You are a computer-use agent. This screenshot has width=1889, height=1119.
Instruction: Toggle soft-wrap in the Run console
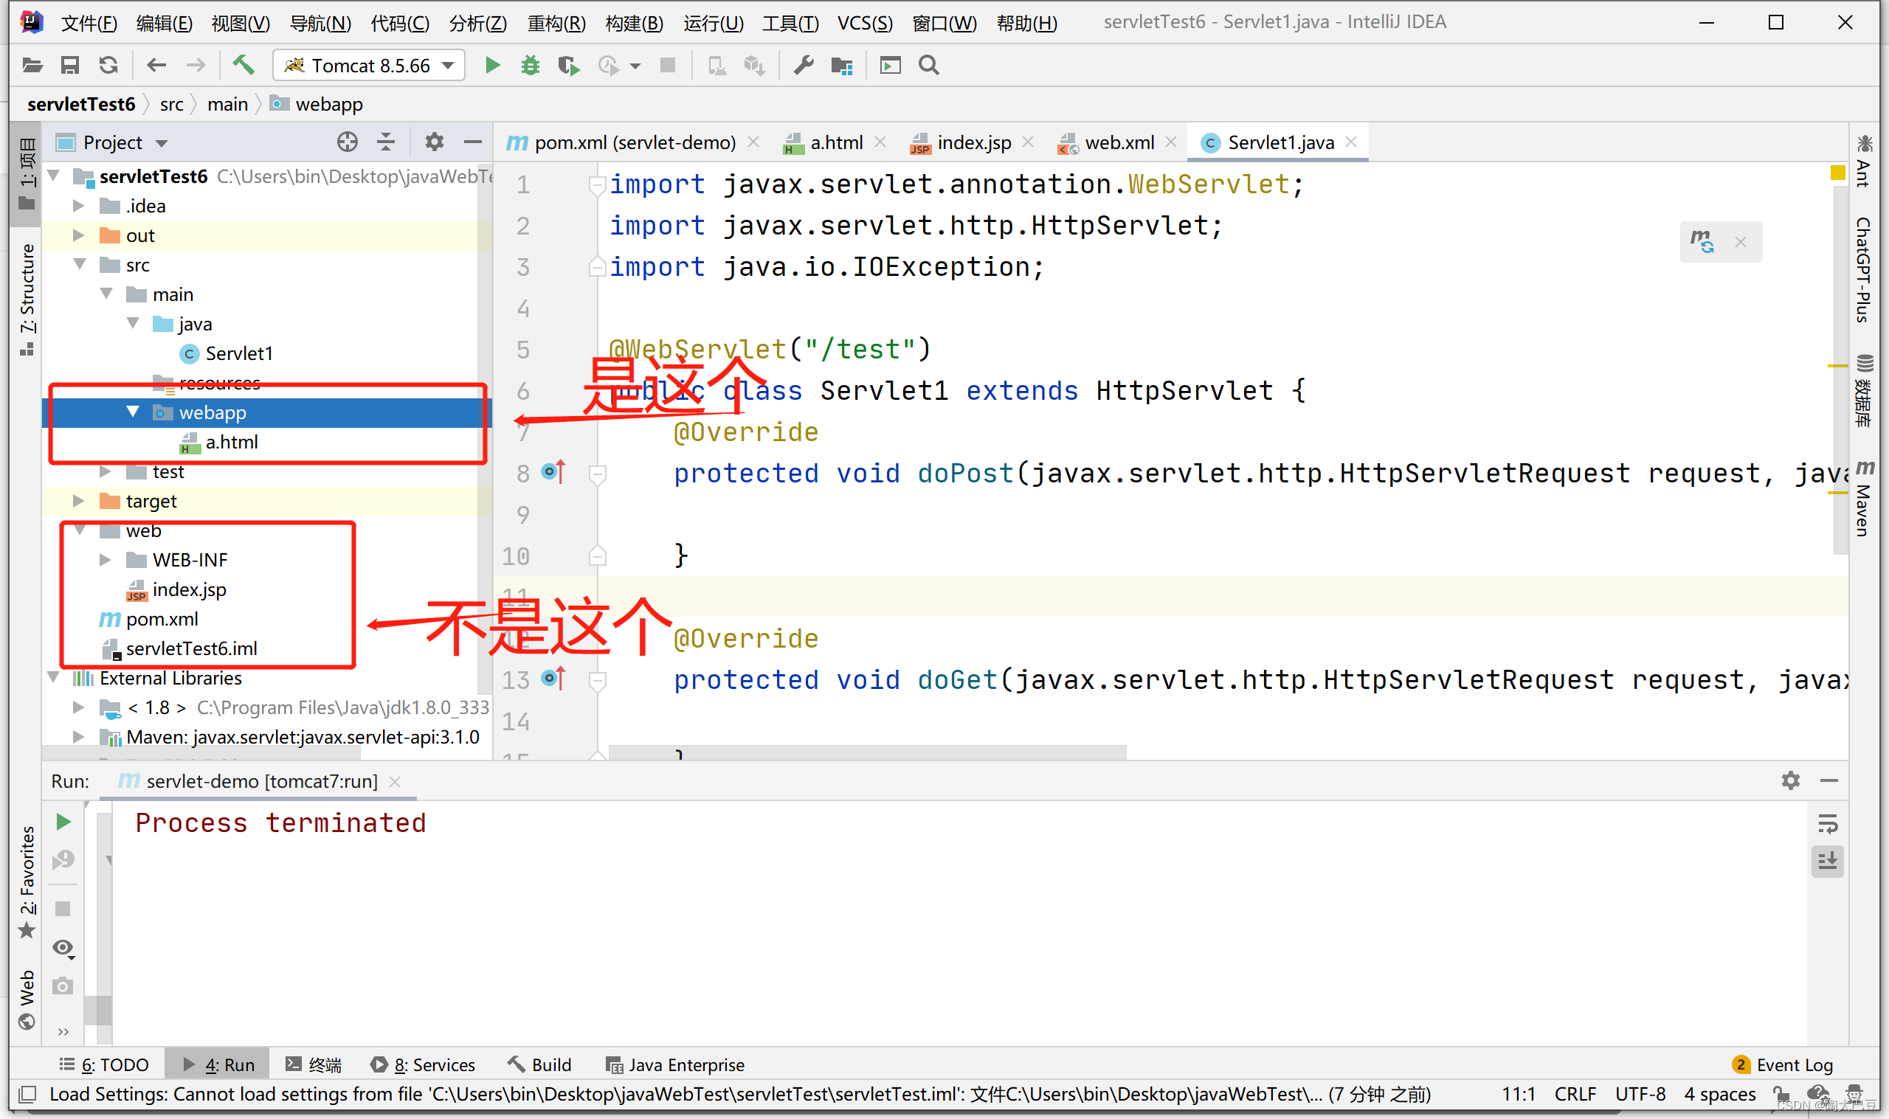[x=1828, y=822]
